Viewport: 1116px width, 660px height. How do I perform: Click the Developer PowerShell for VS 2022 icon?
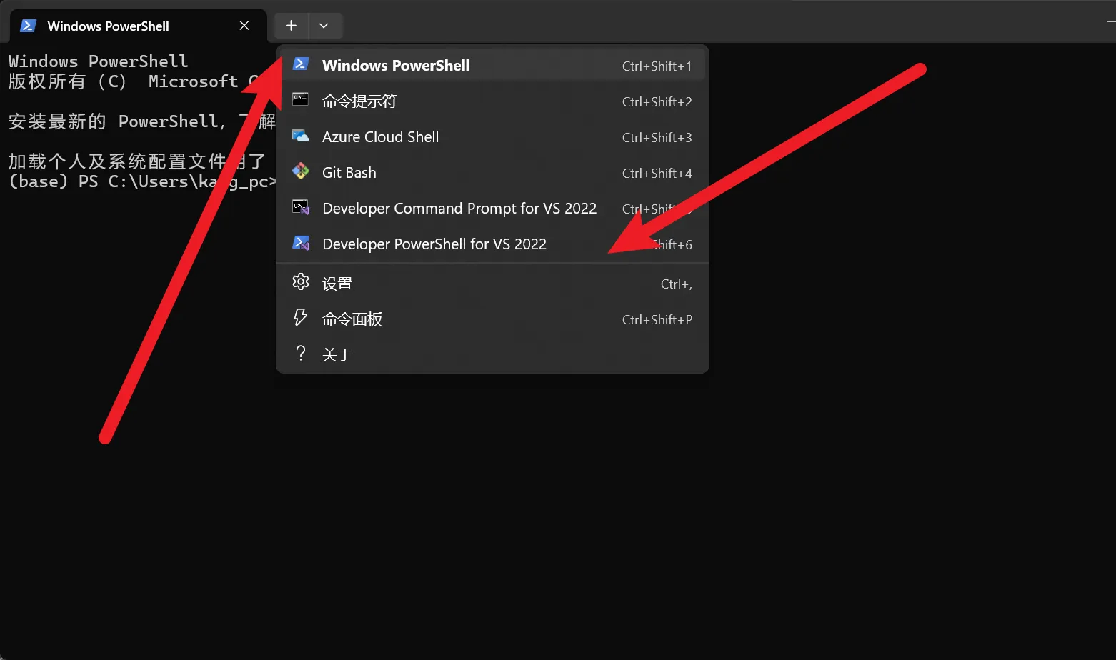pos(301,243)
